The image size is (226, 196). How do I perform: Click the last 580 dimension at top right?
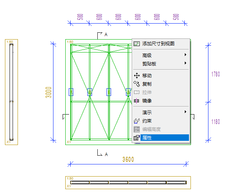pos(176,17)
